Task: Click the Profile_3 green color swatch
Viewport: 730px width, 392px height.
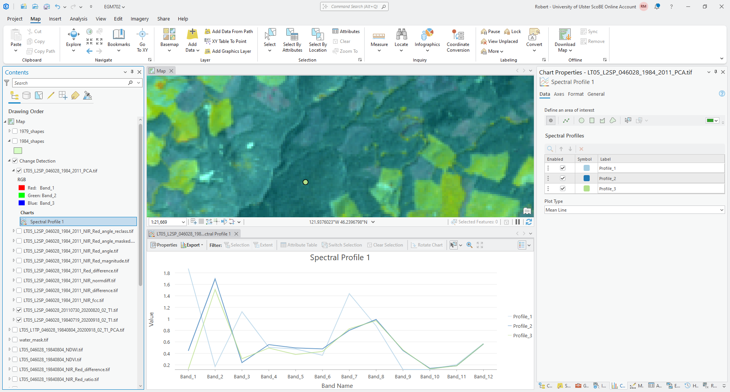Action: click(587, 189)
